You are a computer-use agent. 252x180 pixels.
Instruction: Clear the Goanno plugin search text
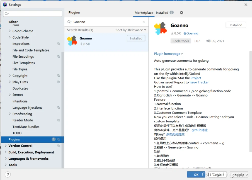(144, 22)
